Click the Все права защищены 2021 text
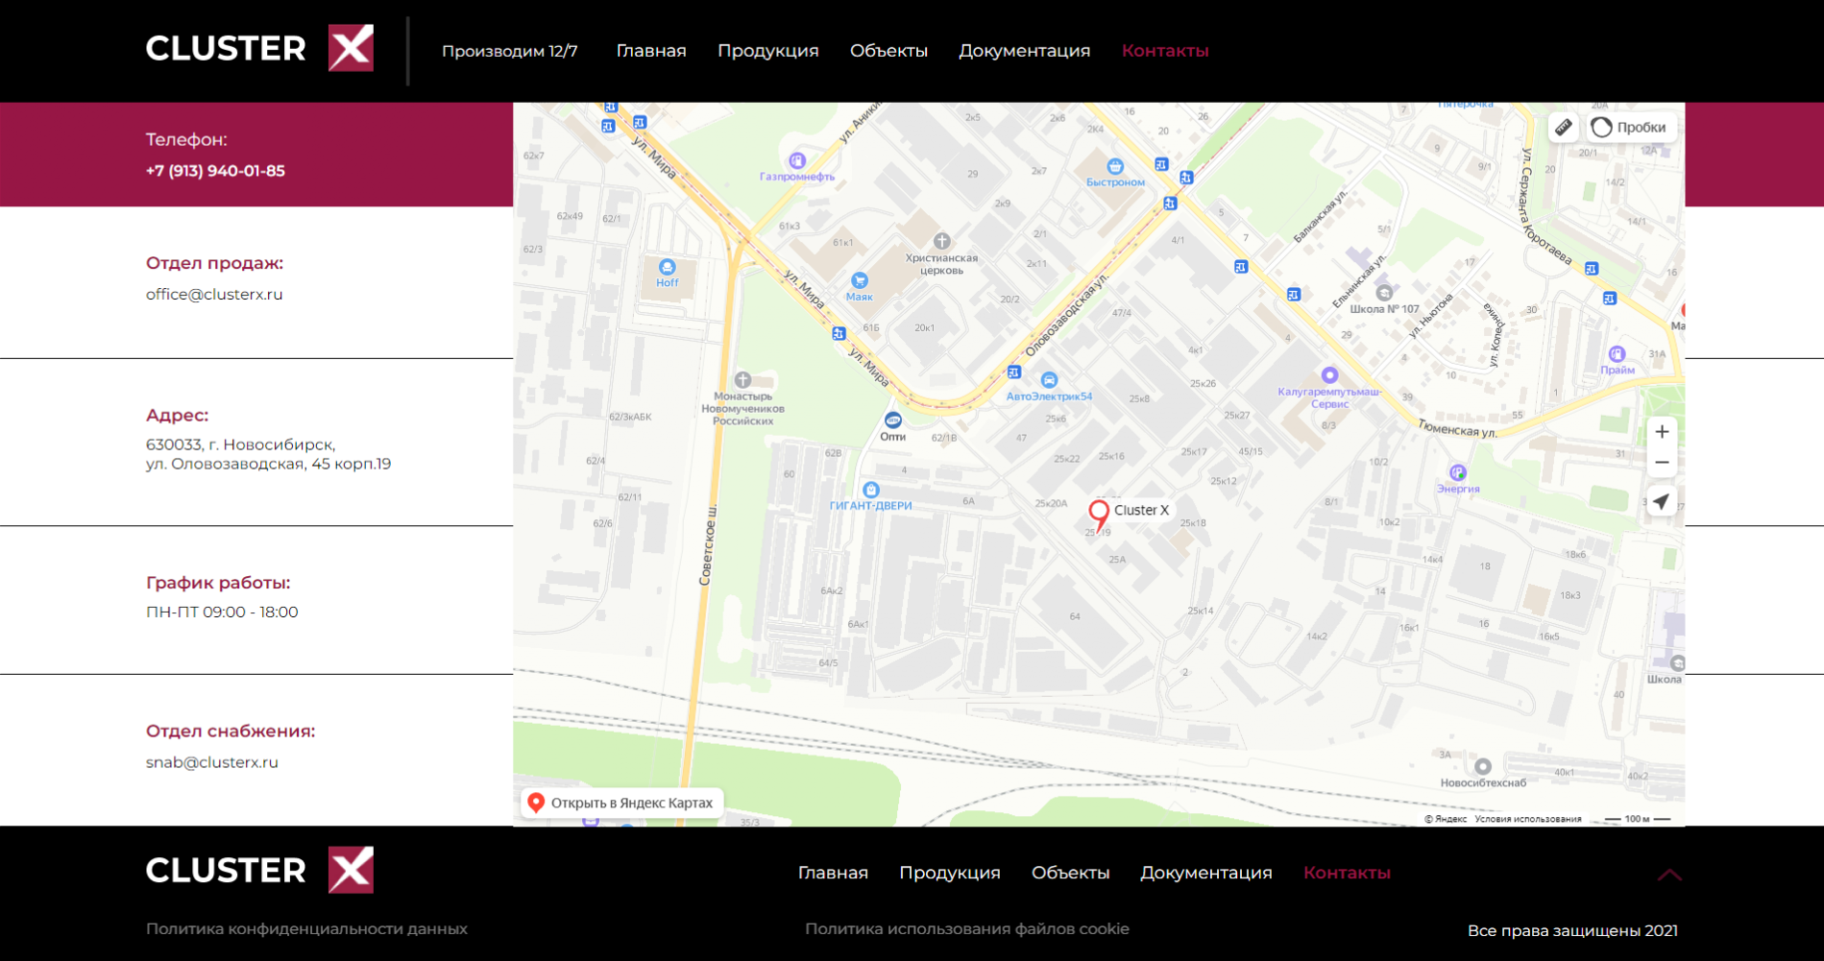 coord(1572,930)
